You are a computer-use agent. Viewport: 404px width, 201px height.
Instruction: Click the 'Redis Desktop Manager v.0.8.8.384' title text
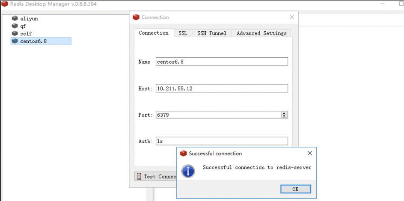pos(53,4)
